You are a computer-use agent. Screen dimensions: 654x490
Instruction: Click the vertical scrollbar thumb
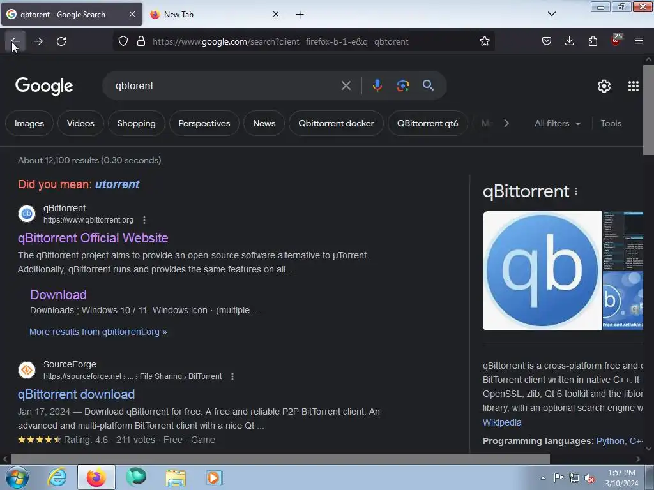pyautogui.click(x=648, y=110)
